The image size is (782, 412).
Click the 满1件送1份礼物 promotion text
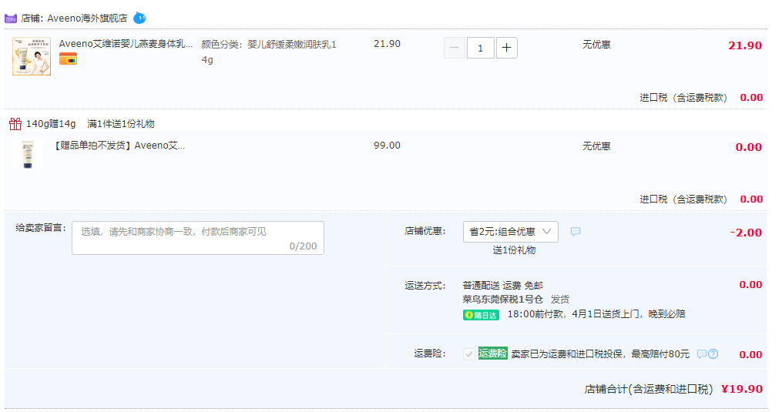[121, 124]
